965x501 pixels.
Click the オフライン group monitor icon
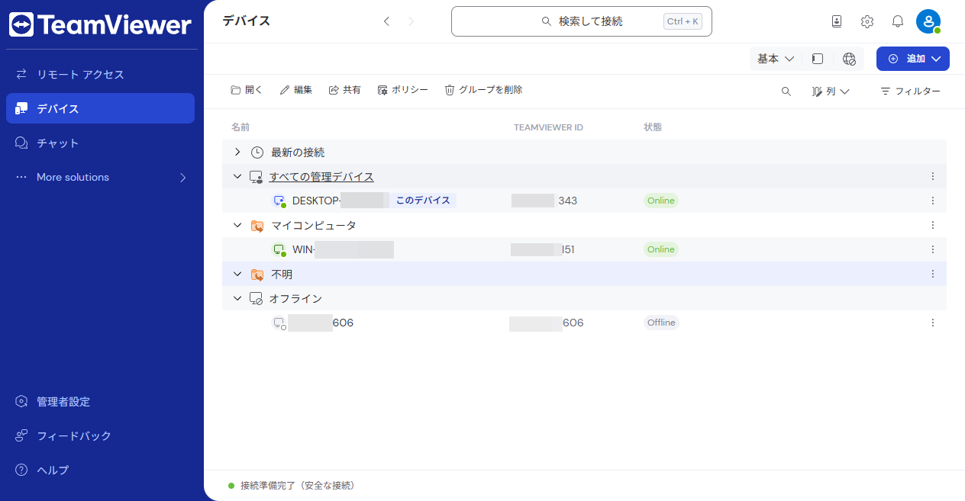pos(257,299)
